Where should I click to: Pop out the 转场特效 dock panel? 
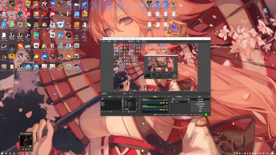189,97
